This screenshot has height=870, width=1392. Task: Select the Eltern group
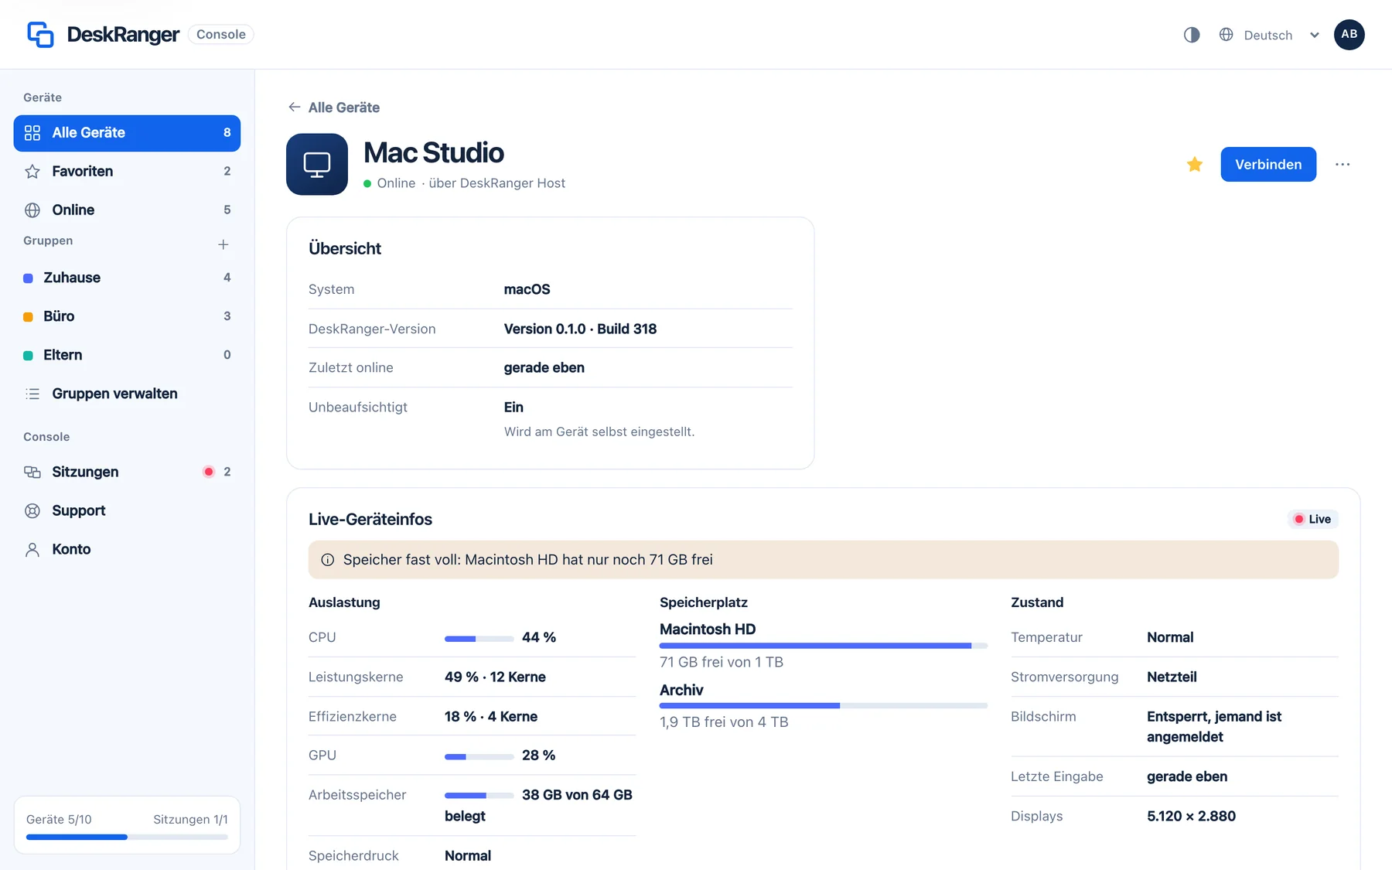pyautogui.click(x=127, y=355)
